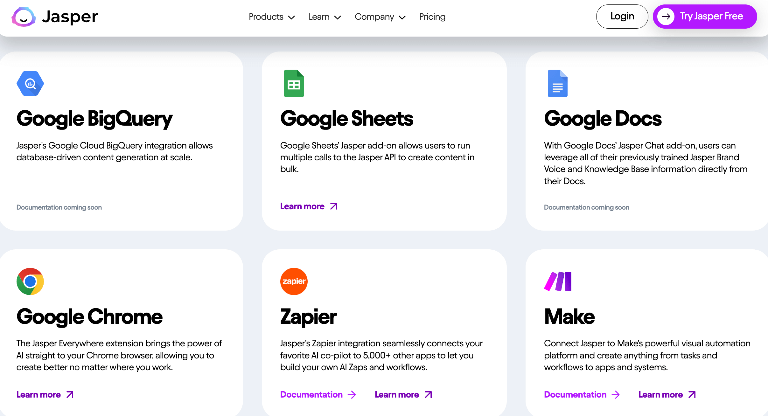Click the Try Jasper Free button
The height and width of the screenshot is (416, 768).
705,17
